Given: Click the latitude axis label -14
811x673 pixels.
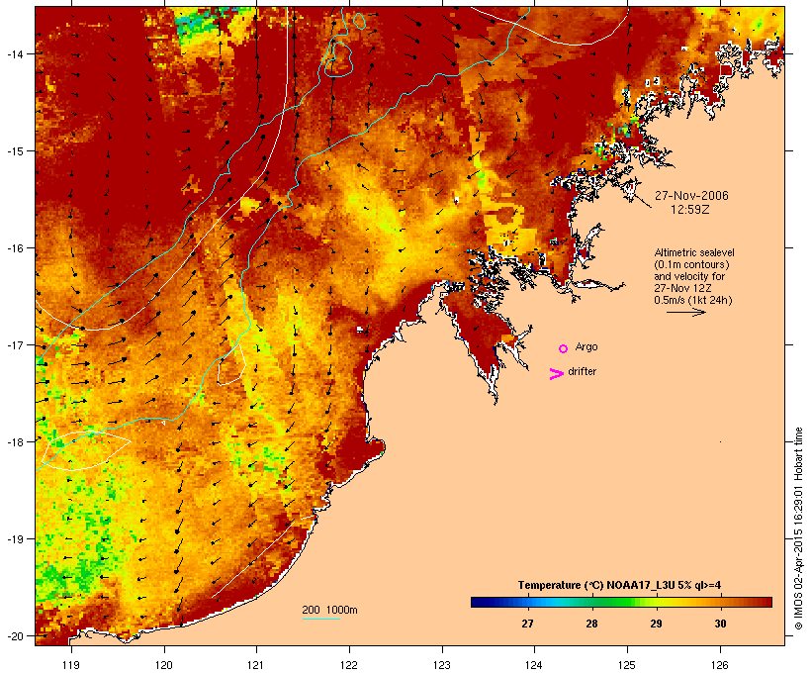Looking at the screenshot, I should [x=14, y=53].
